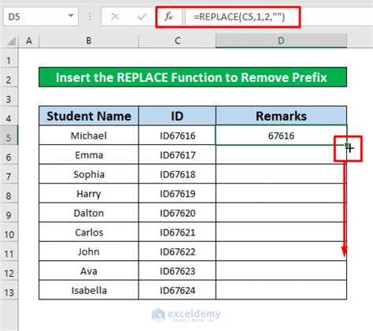373x331 pixels.
Task: Click the 'ID' header cell
Action: click(x=177, y=116)
